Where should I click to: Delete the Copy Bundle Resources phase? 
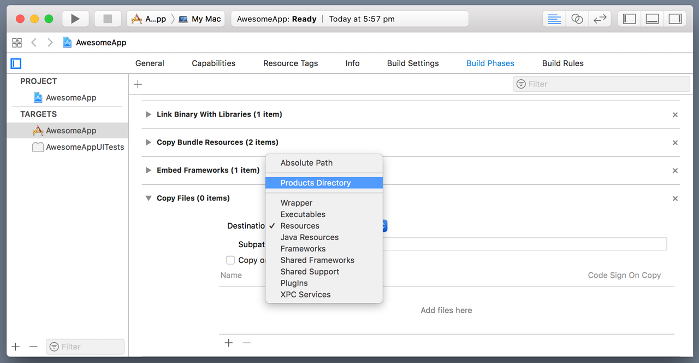tap(675, 143)
